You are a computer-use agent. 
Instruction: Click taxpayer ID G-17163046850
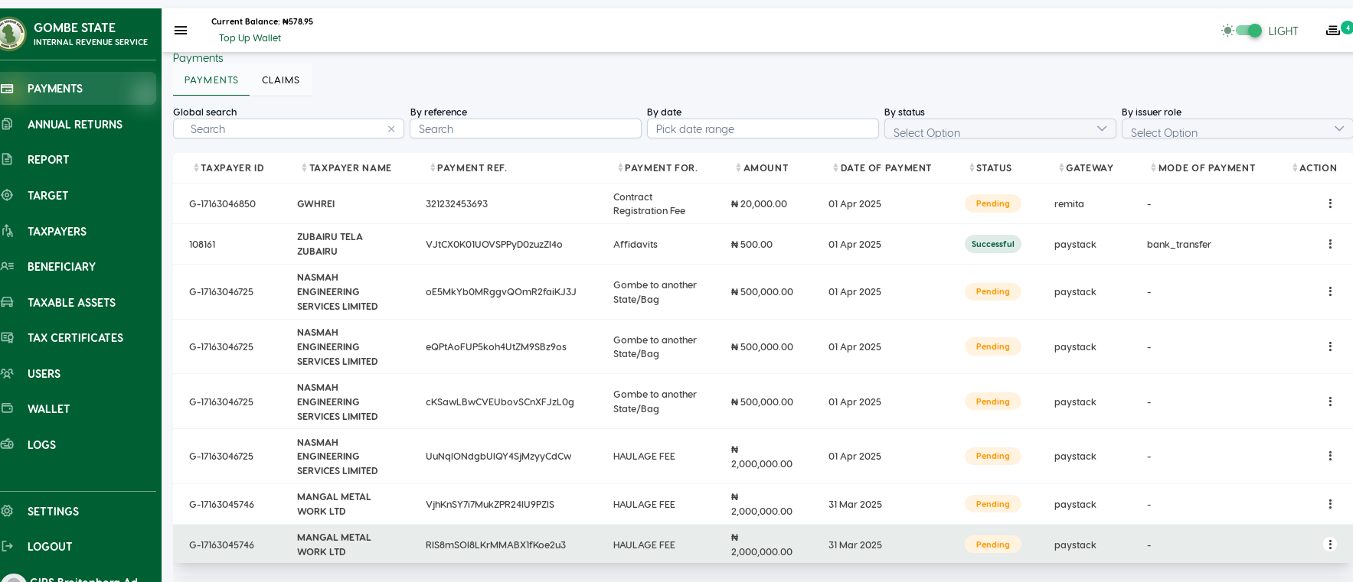click(222, 204)
